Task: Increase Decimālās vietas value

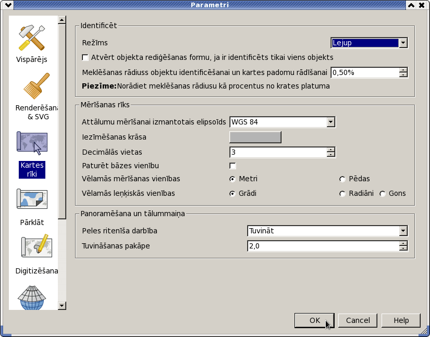Action: pos(331,149)
